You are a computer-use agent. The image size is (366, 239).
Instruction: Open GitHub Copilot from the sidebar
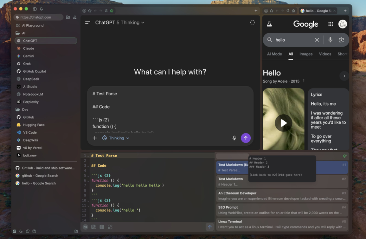tap(46, 71)
